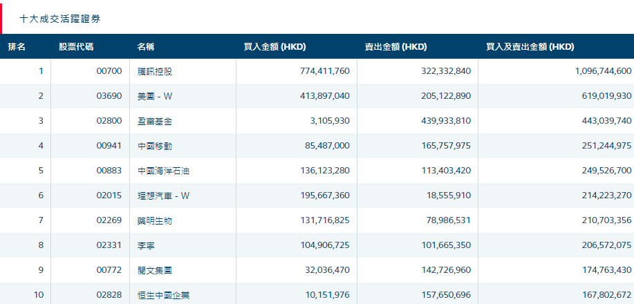
Task: Select the name 恒生中國企業
Action: (x=163, y=296)
